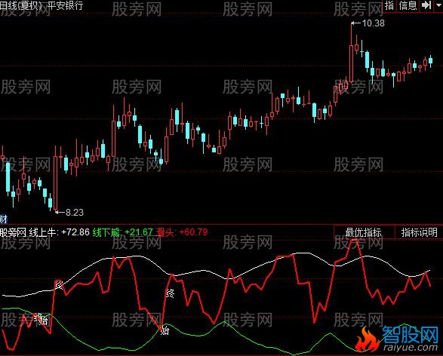Click the 平安银行 stock name
Screen dimensions: 443x356
pos(66,5)
